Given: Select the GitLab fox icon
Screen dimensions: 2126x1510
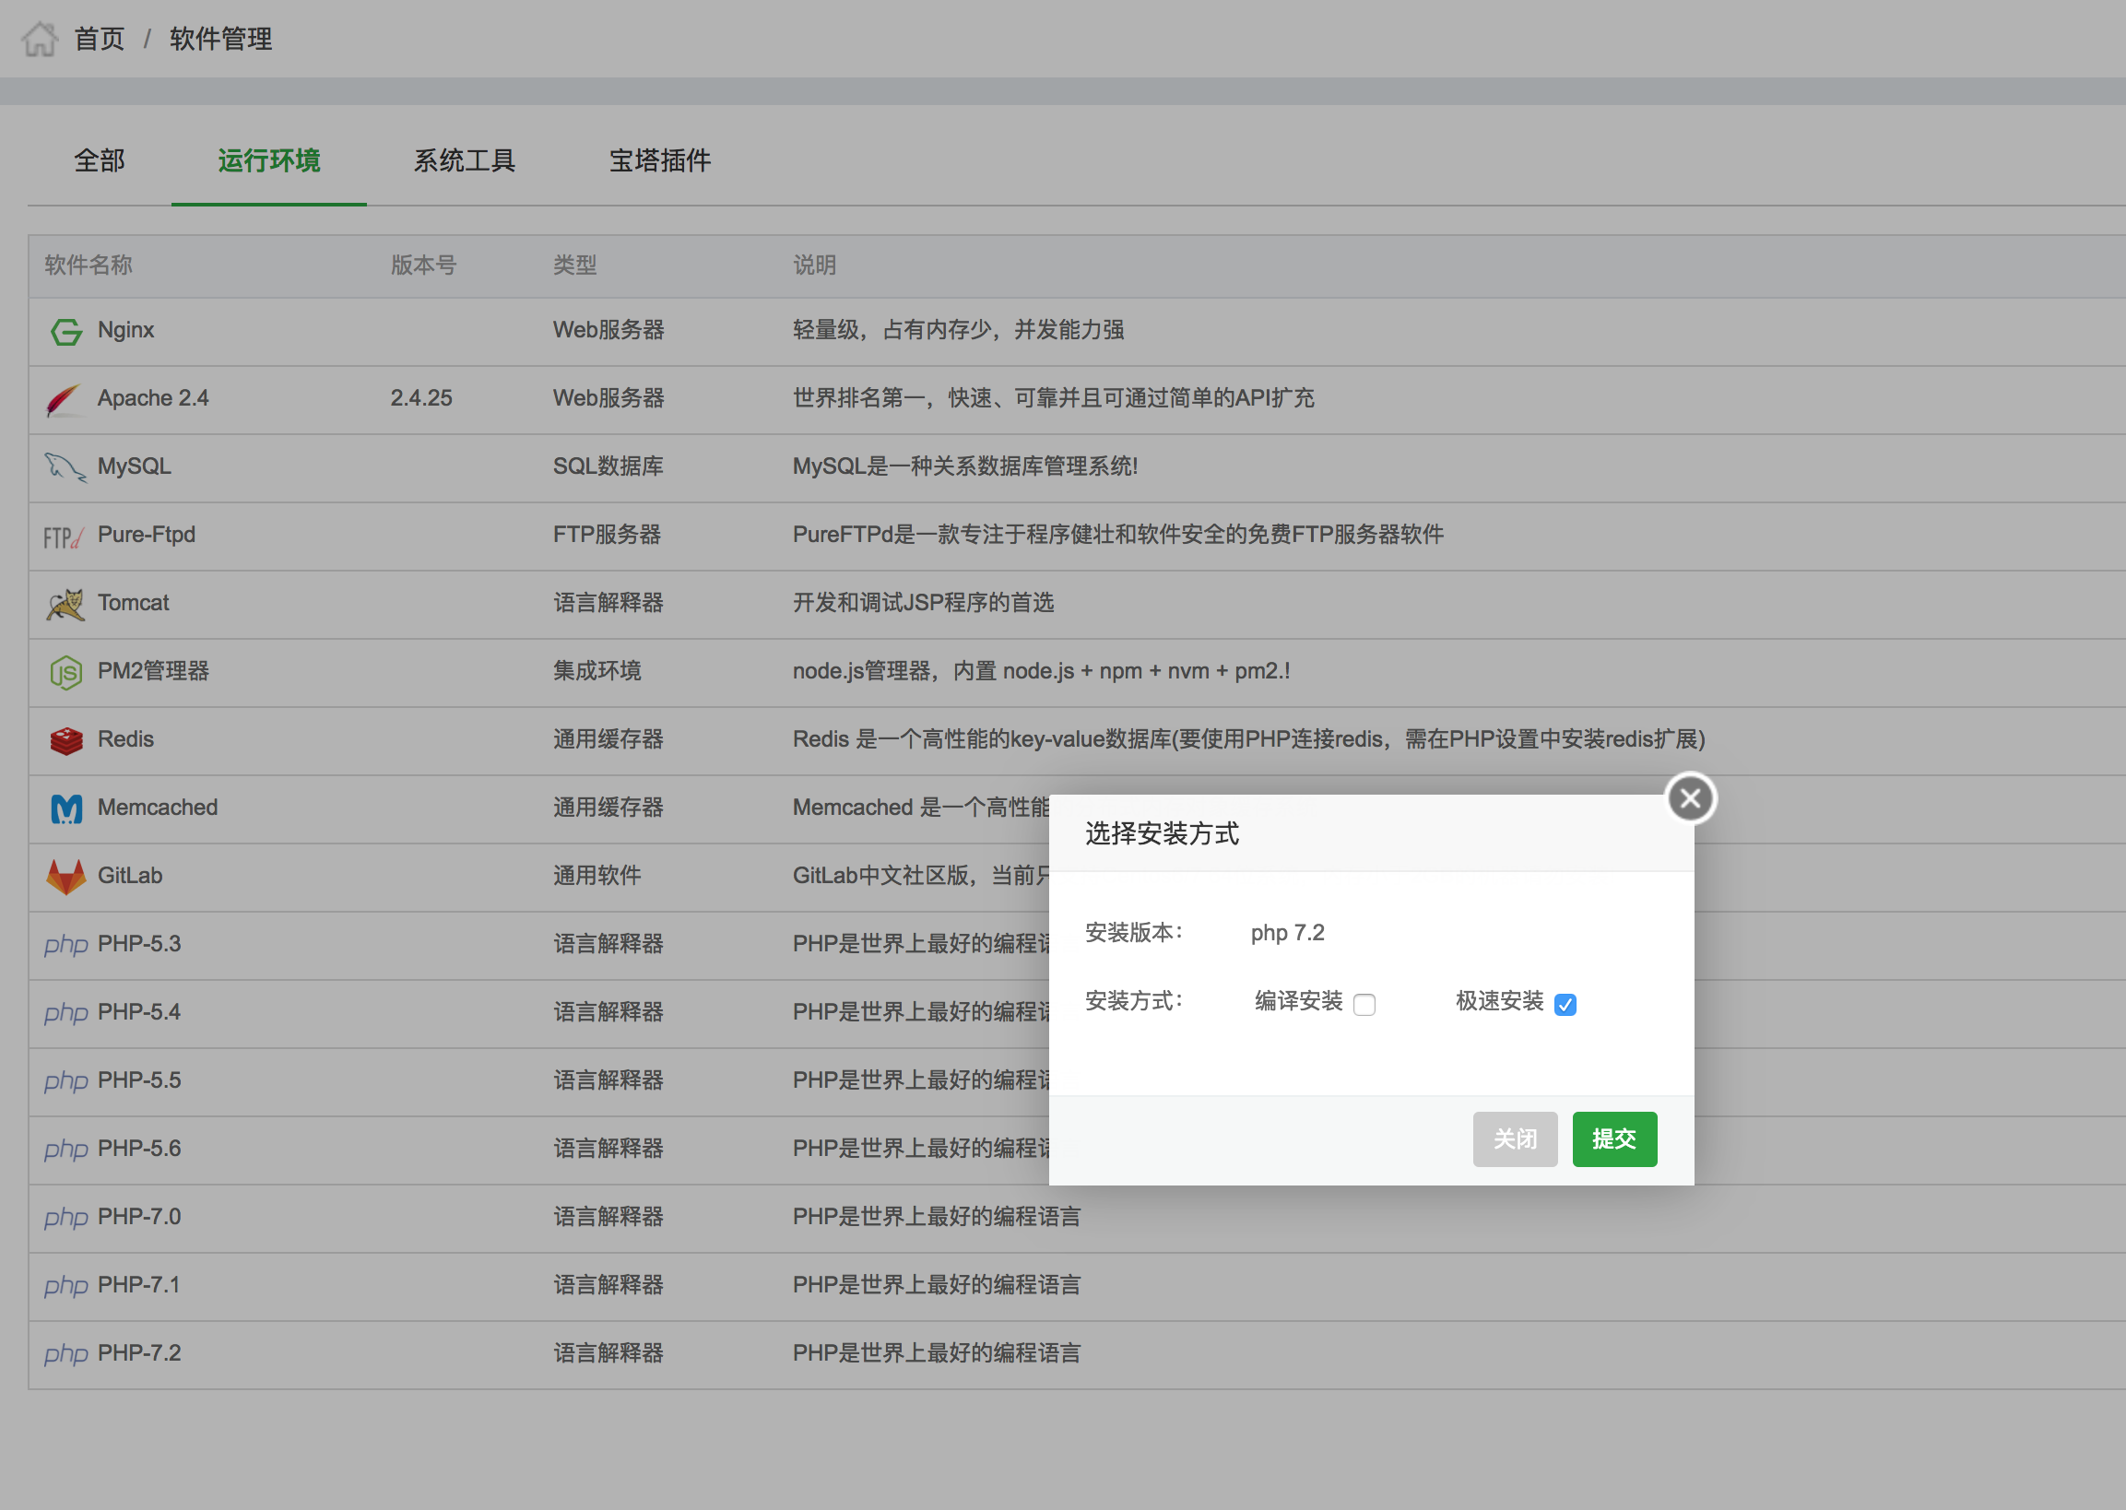Looking at the screenshot, I should [65, 876].
